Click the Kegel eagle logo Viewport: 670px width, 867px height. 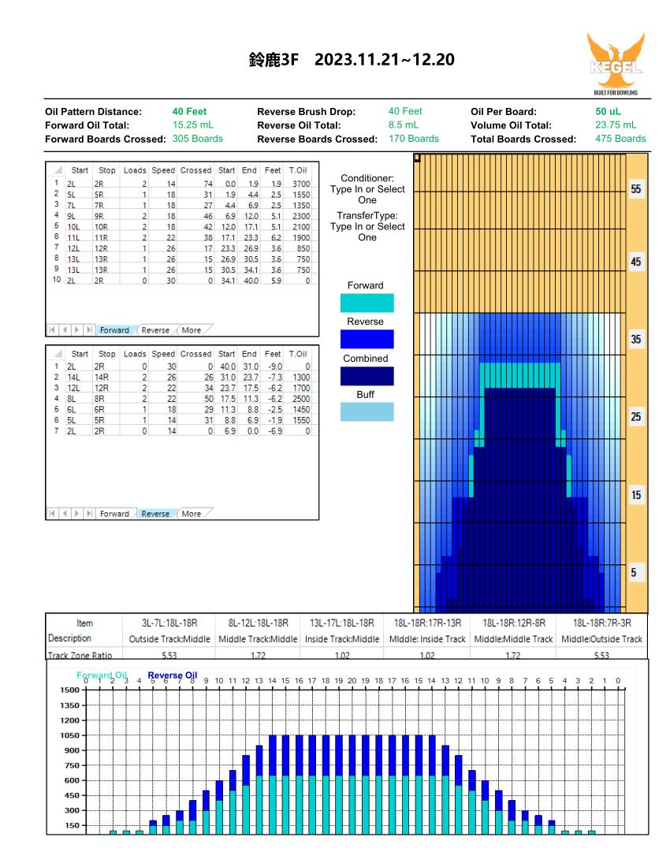[x=616, y=63]
